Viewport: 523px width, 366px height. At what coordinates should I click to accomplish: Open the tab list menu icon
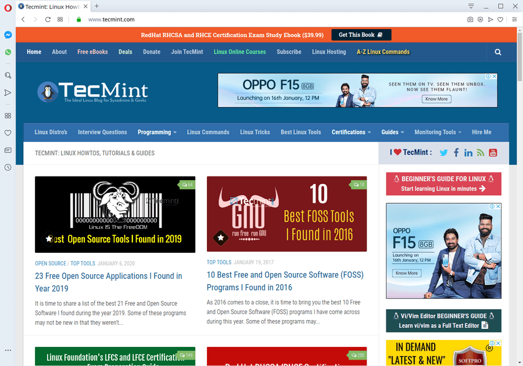[471, 6]
